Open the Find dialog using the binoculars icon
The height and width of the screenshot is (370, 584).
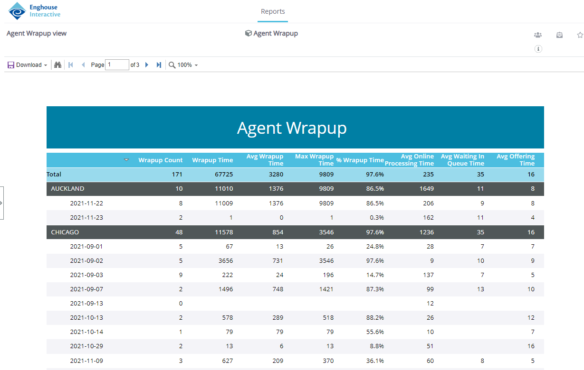click(x=57, y=65)
